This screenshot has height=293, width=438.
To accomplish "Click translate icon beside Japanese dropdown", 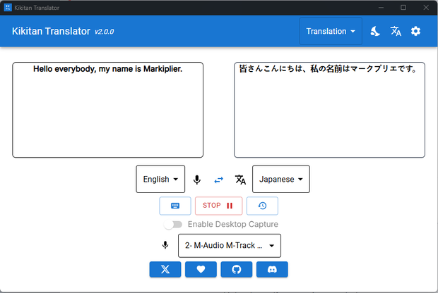I will [240, 180].
